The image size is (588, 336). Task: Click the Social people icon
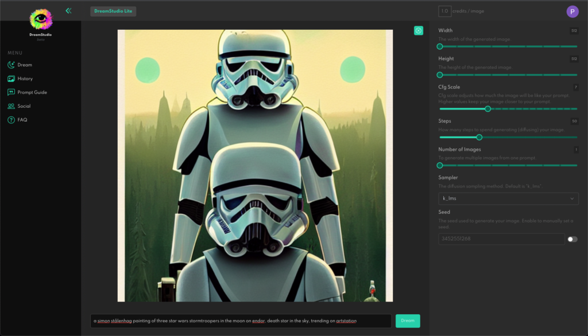(x=11, y=106)
